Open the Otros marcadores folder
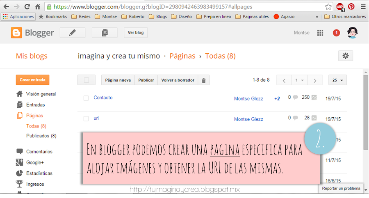Image resolution: width=369 pixels, height=198 pixels. pyautogui.click(x=345, y=16)
